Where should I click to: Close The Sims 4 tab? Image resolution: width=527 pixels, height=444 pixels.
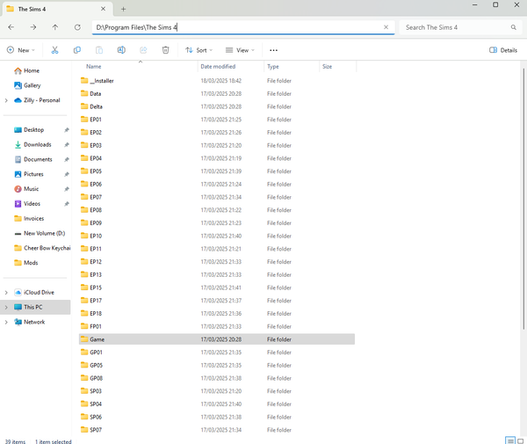point(103,9)
